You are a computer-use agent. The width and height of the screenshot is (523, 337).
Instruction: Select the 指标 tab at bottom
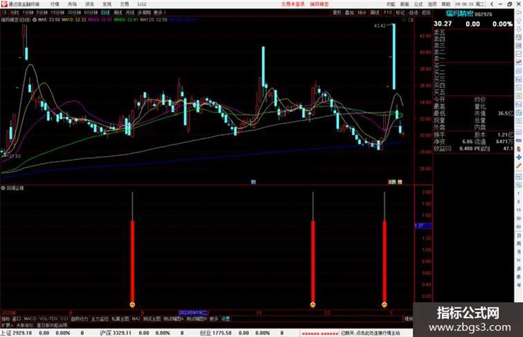(6, 319)
